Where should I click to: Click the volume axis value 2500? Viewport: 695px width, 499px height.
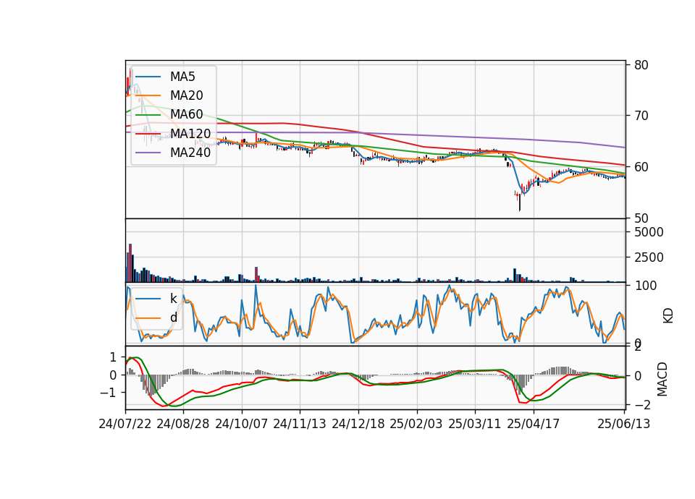649,257
